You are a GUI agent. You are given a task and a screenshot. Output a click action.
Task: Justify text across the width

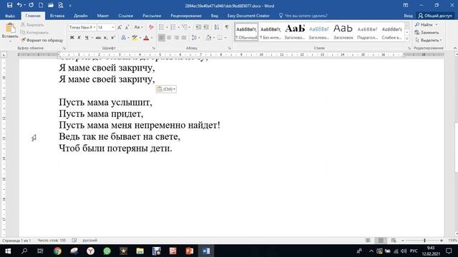(184, 38)
